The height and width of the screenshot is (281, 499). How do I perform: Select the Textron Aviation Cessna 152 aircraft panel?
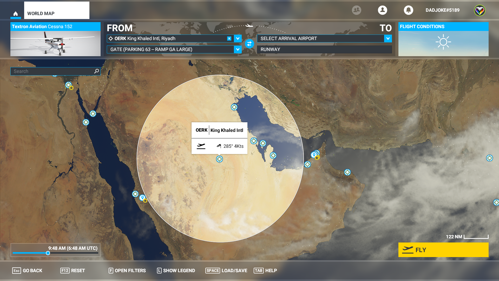point(55,39)
